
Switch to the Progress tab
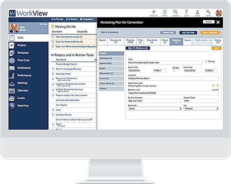click(x=130, y=41)
